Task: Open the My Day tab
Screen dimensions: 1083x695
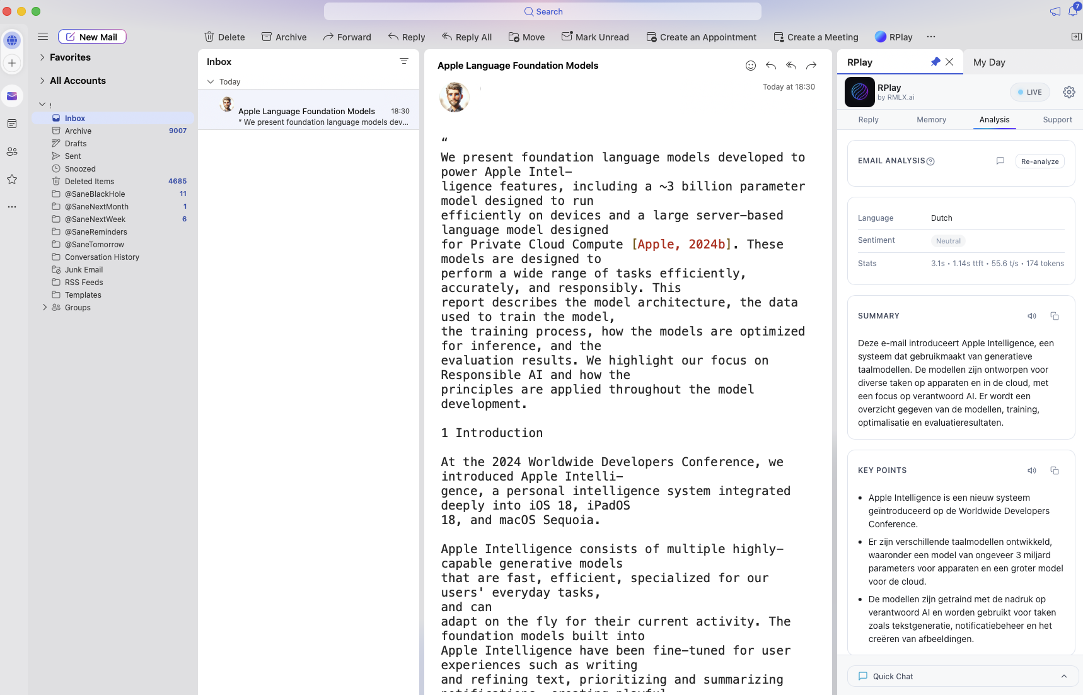Action: [990, 62]
